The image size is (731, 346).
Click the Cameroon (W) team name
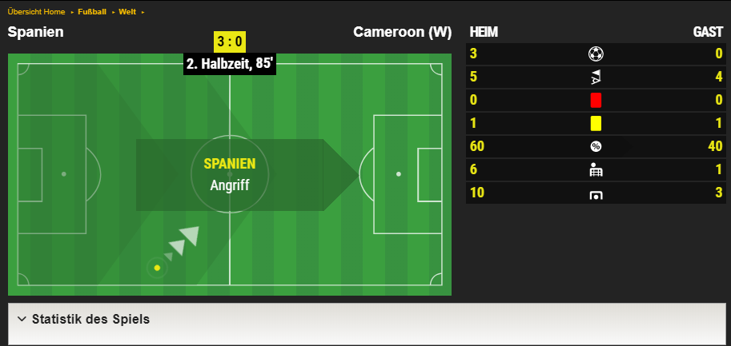pyautogui.click(x=402, y=32)
